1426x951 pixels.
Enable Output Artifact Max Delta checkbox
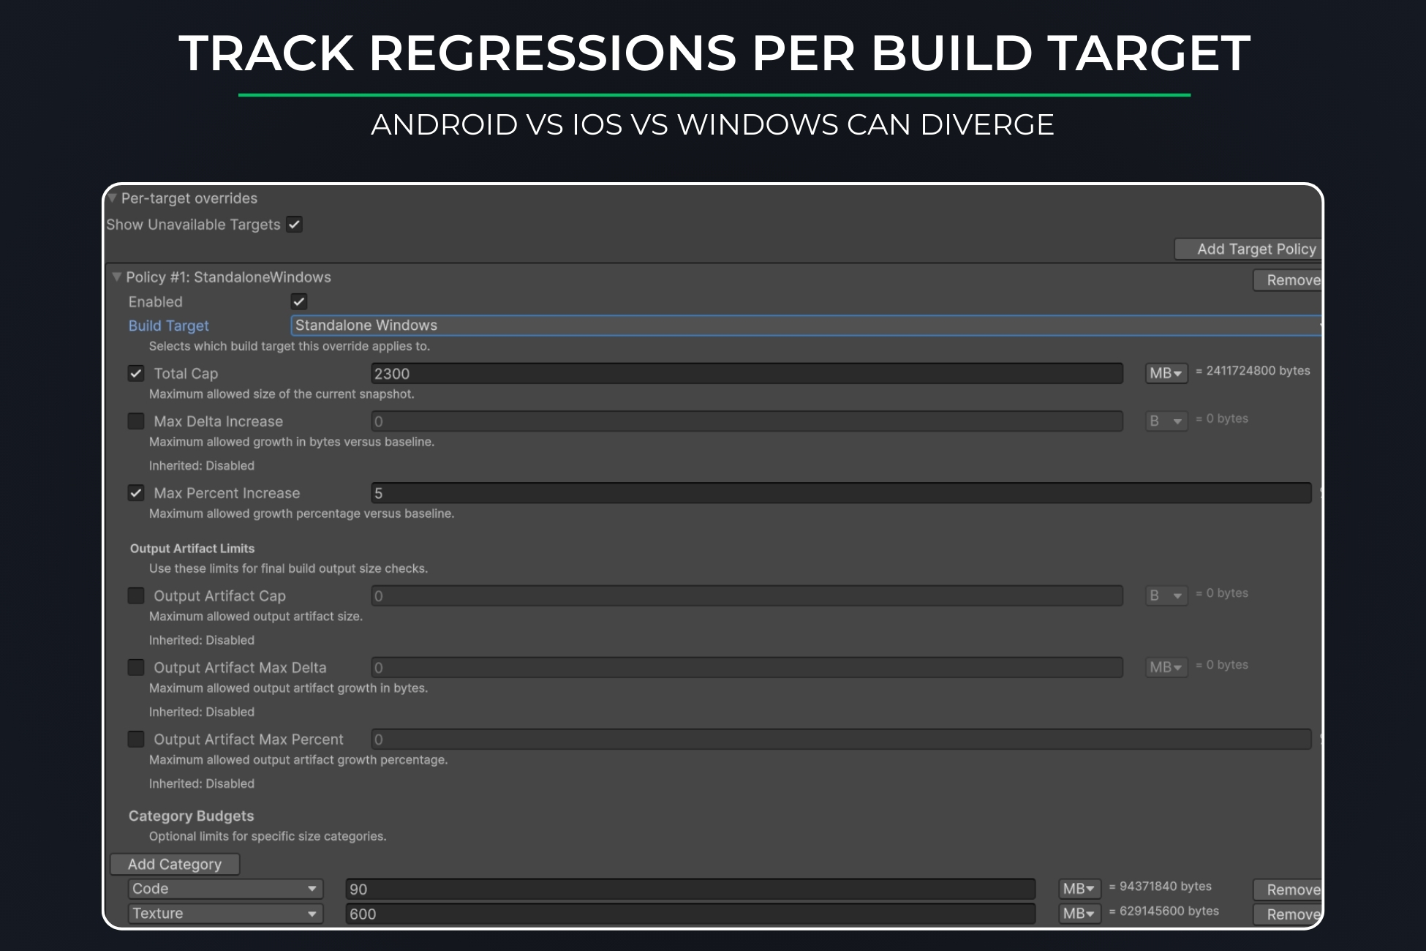pos(136,667)
